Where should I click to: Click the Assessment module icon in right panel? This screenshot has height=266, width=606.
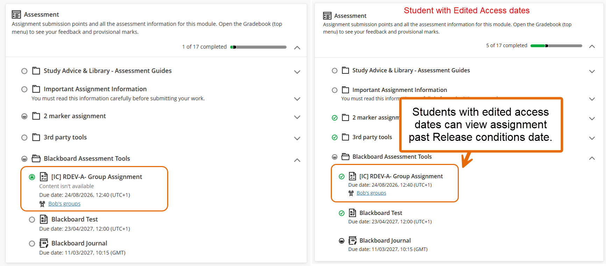(x=327, y=16)
